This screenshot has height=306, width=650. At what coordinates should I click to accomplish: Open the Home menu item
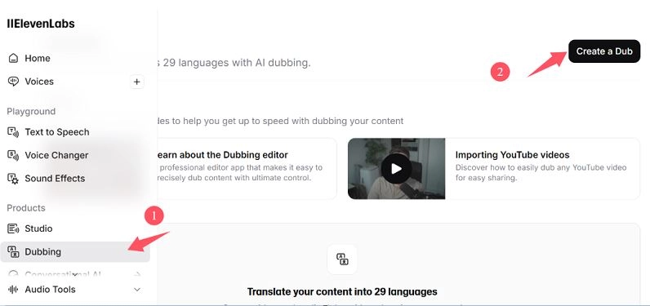(38, 59)
